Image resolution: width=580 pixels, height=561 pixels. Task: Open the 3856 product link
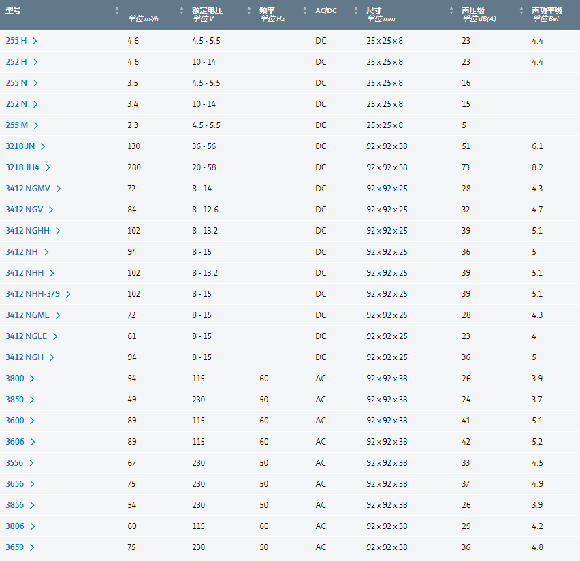15,505
